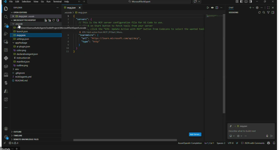The image size is (279, 150).
Task: Click the filter icon in Sessions header
Action: [268, 13]
